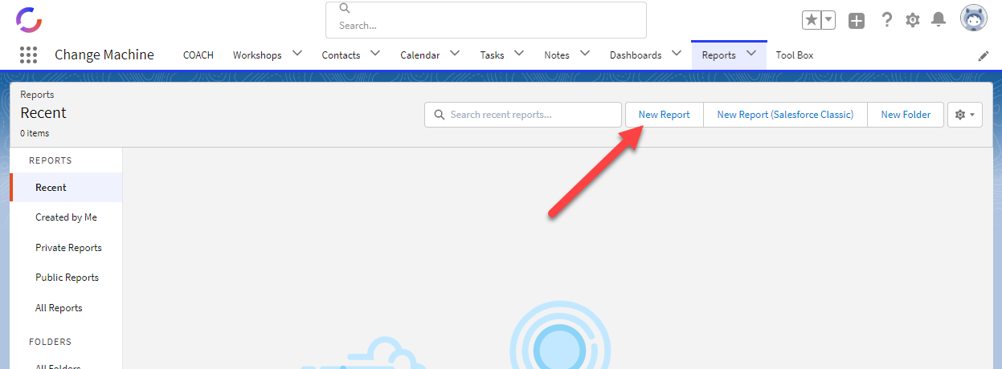Open the Calendar tab

(x=420, y=55)
